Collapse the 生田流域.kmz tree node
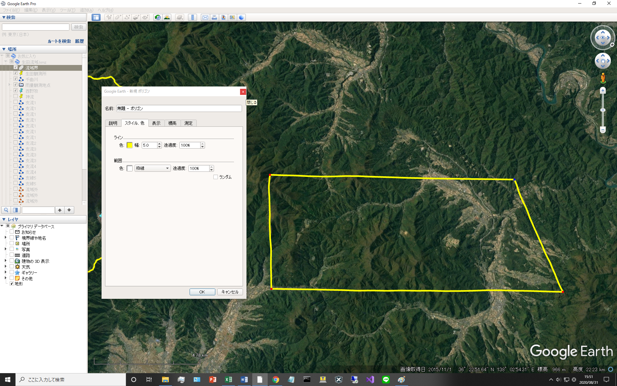Viewport: 617px width, 386px height. (x=6, y=62)
